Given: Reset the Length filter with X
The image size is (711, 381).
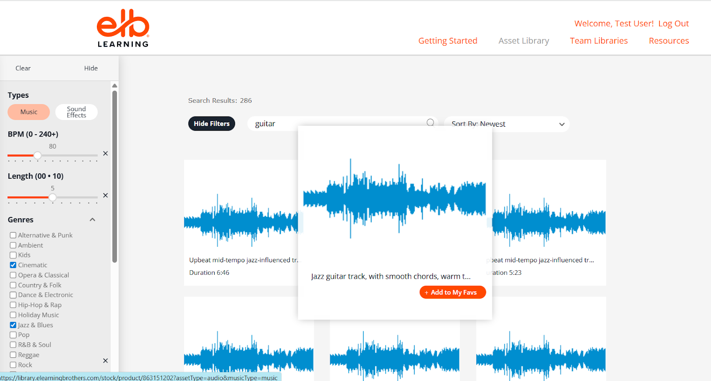Looking at the screenshot, I should (105, 195).
